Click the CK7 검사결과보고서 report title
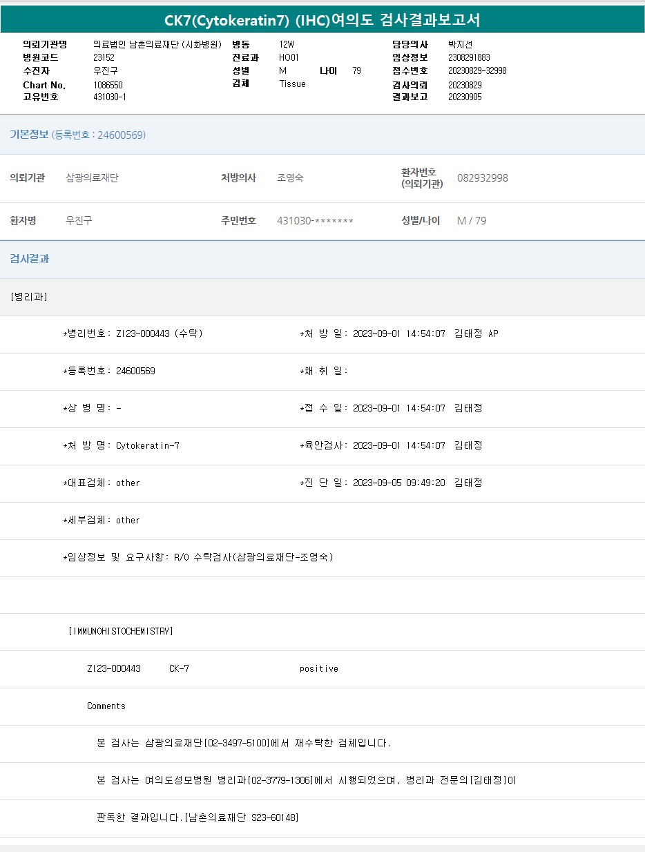645x852 pixels. (x=322, y=20)
